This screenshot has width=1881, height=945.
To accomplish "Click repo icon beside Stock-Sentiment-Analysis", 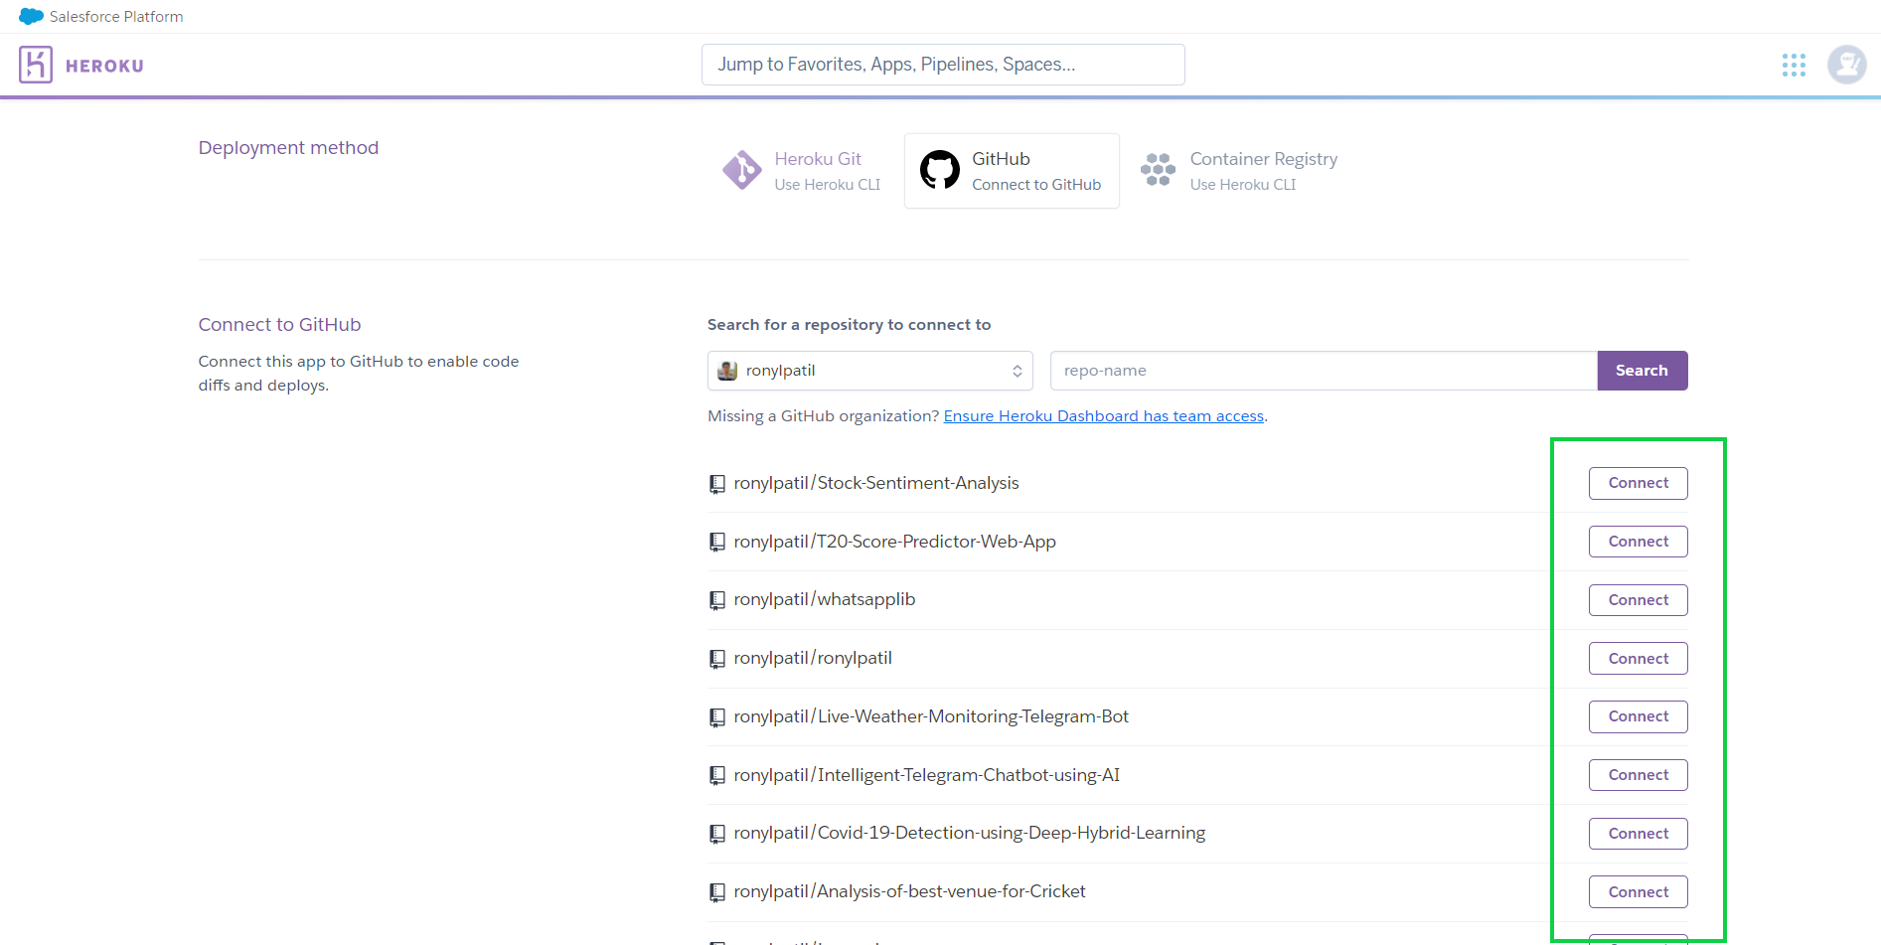I will click(x=717, y=484).
